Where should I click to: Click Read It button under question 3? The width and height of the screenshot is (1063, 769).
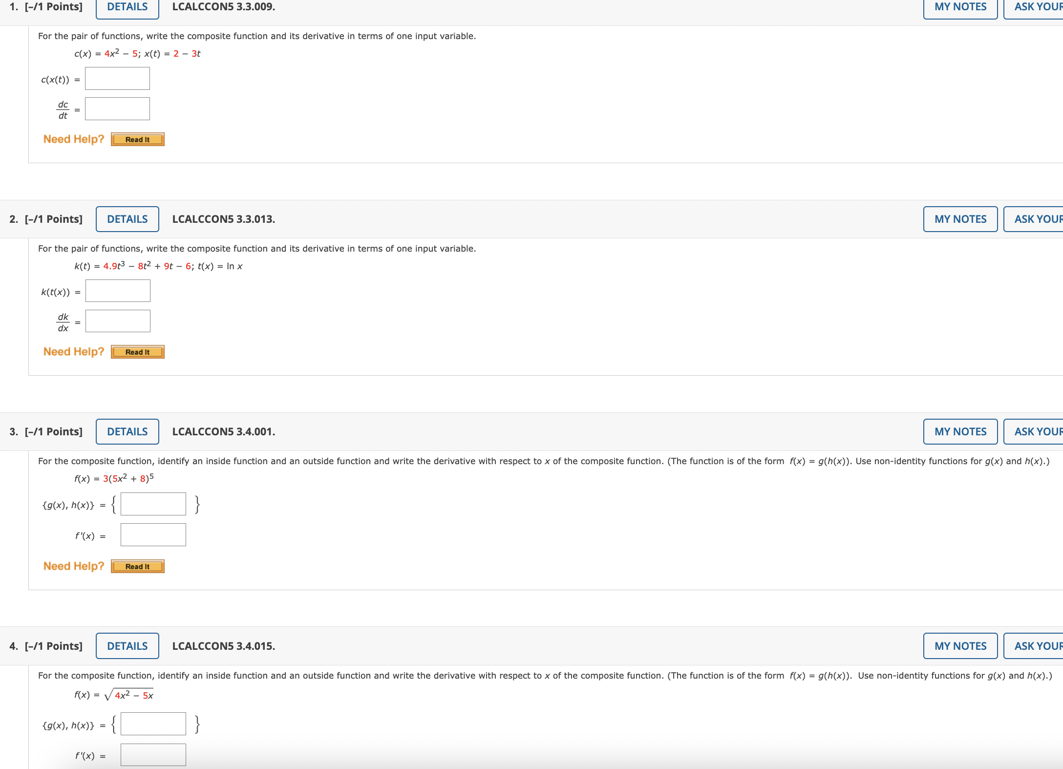[x=137, y=567]
